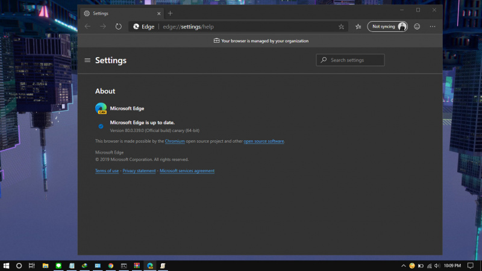Minimize the Edge window

tap(402, 10)
